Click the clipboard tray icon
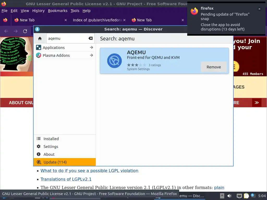This screenshot has width=267, height=200. click(x=246, y=196)
